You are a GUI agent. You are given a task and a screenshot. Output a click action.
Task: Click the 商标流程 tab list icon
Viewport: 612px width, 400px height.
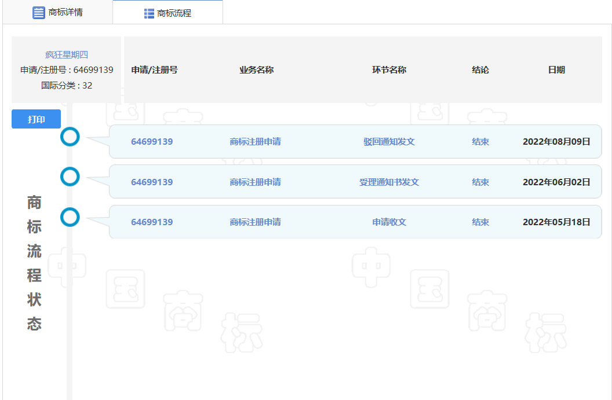click(149, 14)
